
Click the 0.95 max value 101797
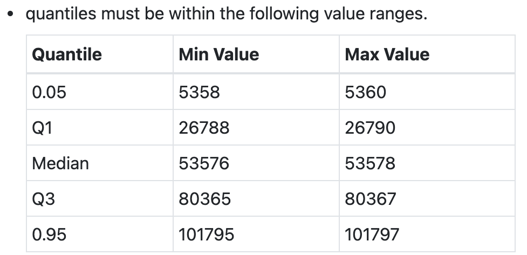tap(372, 235)
